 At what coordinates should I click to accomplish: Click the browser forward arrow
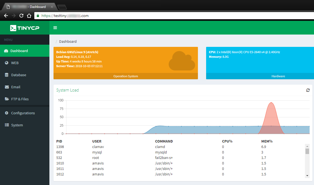coord(14,16)
